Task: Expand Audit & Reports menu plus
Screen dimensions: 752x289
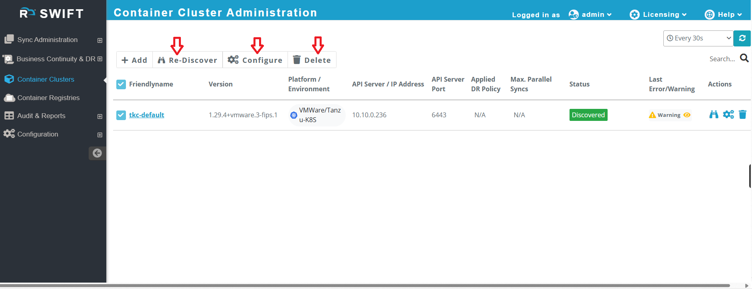Action: point(100,116)
